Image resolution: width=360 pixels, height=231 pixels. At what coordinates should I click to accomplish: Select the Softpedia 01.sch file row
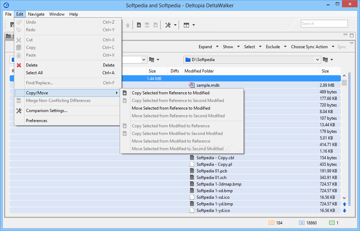point(175,178)
